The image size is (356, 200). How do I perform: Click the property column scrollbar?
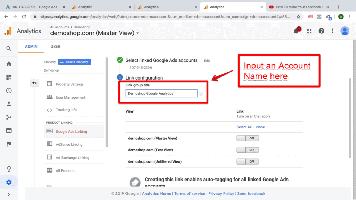click(x=107, y=102)
